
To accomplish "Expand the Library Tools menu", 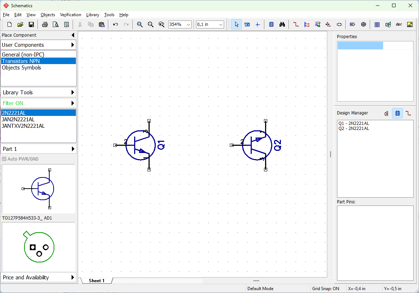I will tap(38, 93).
